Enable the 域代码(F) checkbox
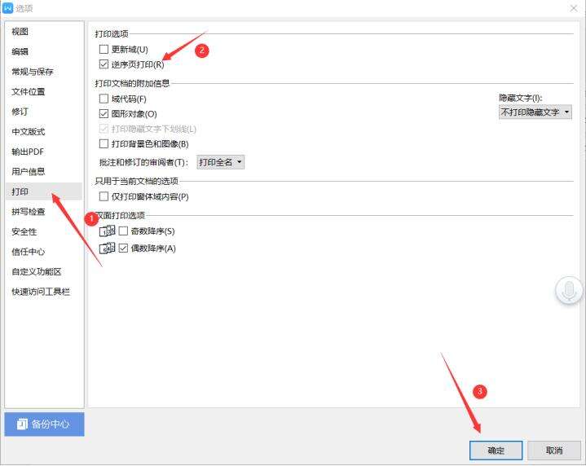 104,99
